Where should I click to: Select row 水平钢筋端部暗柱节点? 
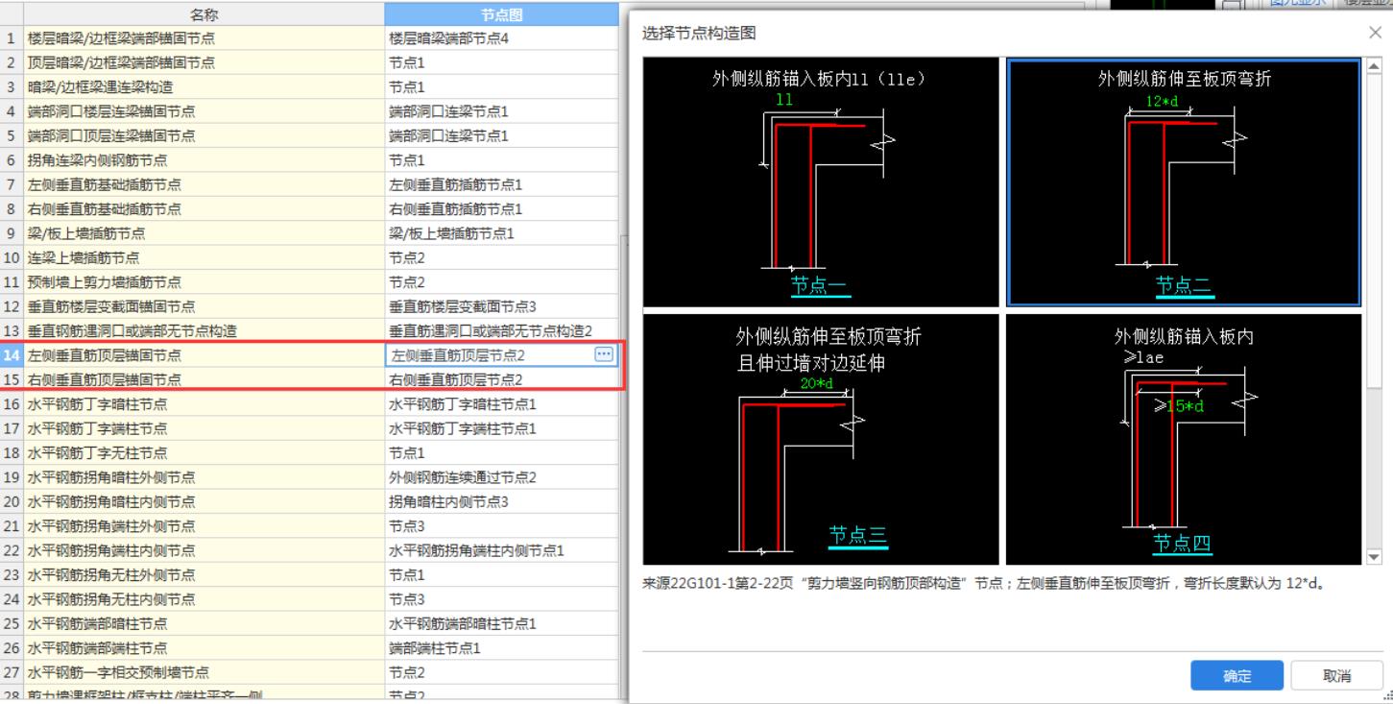pyautogui.click(x=204, y=623)
